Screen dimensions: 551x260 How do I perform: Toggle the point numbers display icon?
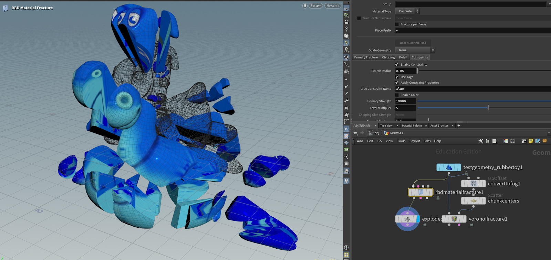coord(346,100)
